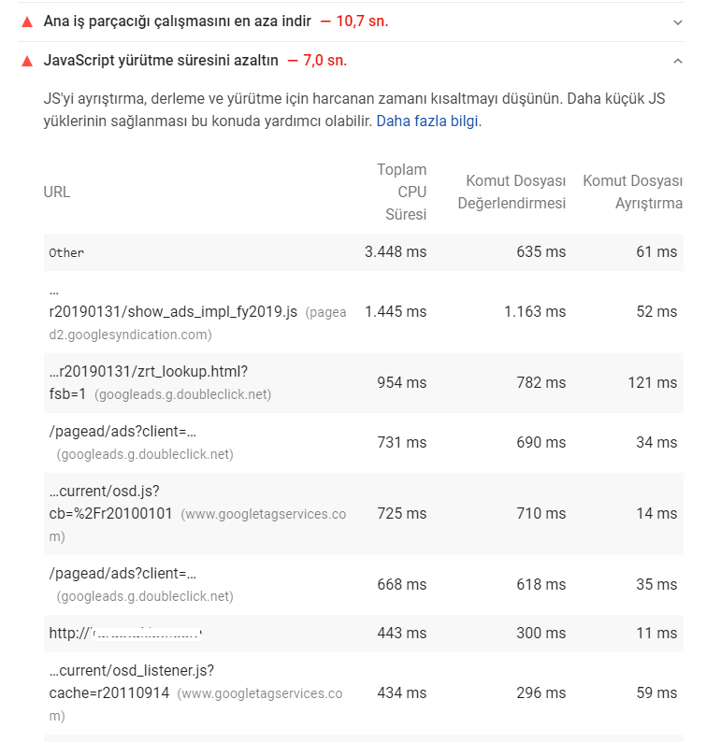Click the Ana iş parçacığı çalışmasını audit title

(x=177, y=21)
